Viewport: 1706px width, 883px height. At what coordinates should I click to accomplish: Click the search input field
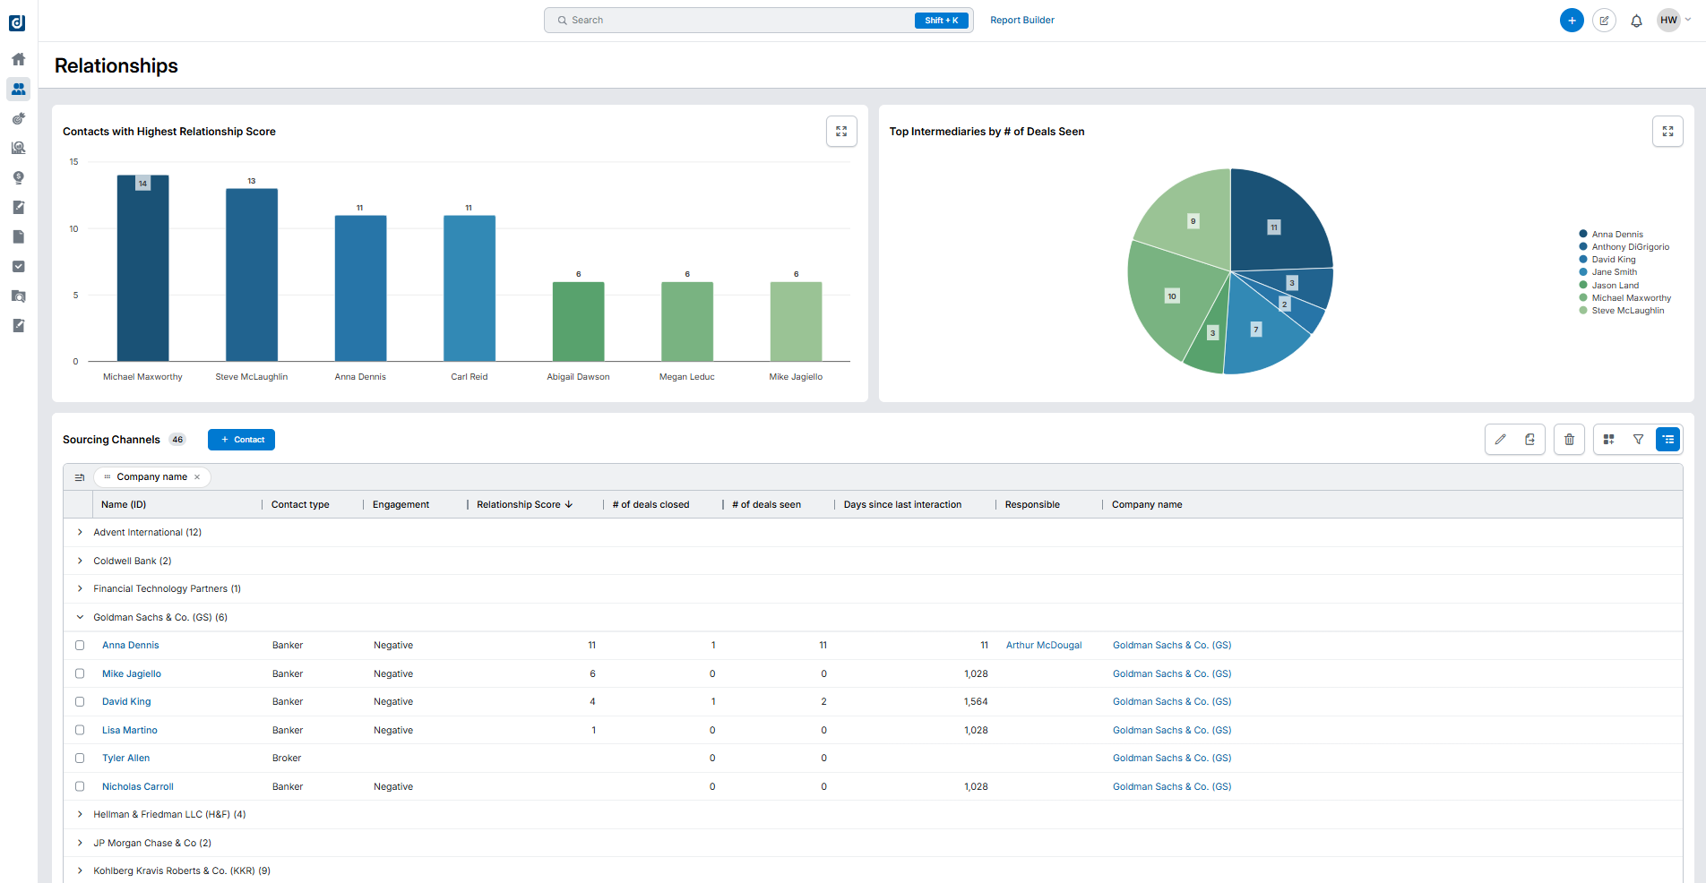pos(758,21)
